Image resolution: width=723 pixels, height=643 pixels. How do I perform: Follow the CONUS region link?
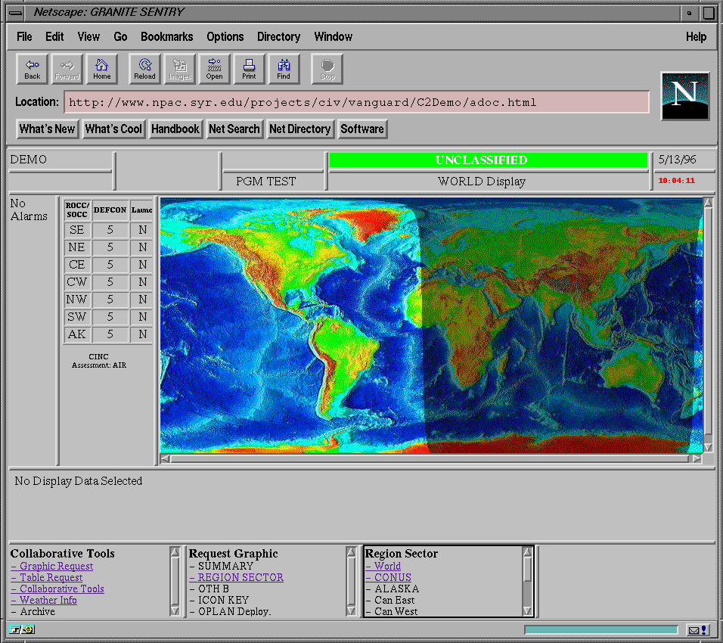pos(393,577)
